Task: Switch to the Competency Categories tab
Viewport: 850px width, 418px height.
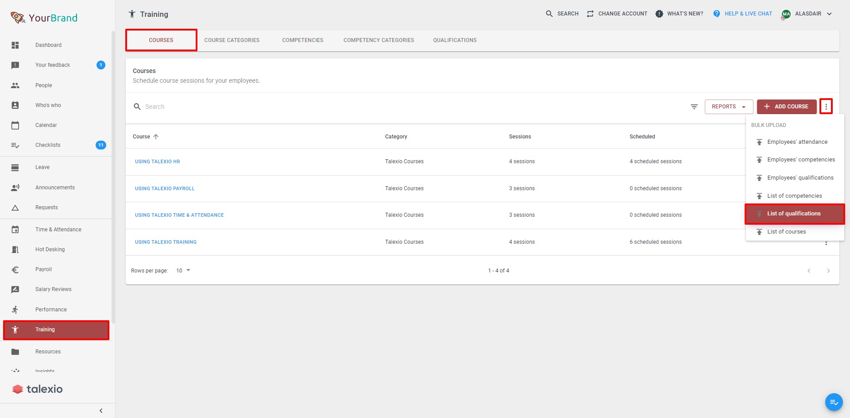Action: 379,40
